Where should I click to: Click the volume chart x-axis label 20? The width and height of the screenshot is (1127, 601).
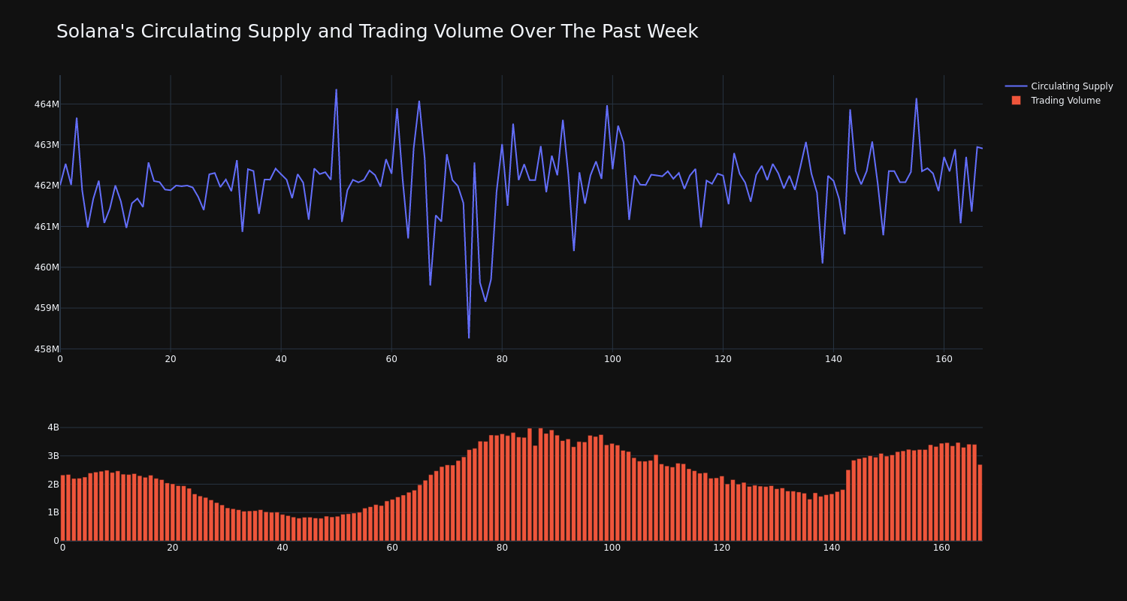point(173,548)
